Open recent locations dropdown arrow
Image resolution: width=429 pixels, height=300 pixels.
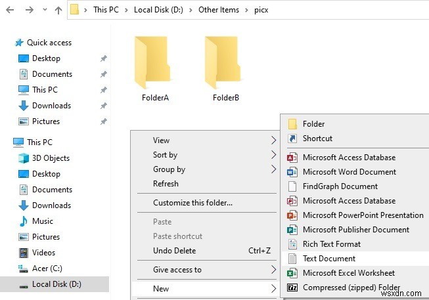(45, 10)
